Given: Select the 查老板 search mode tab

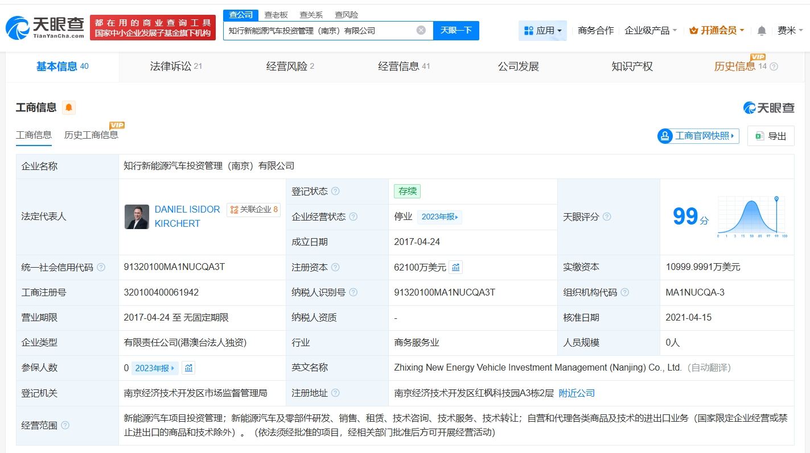Looking at the screenshot, I should [276, 15].
